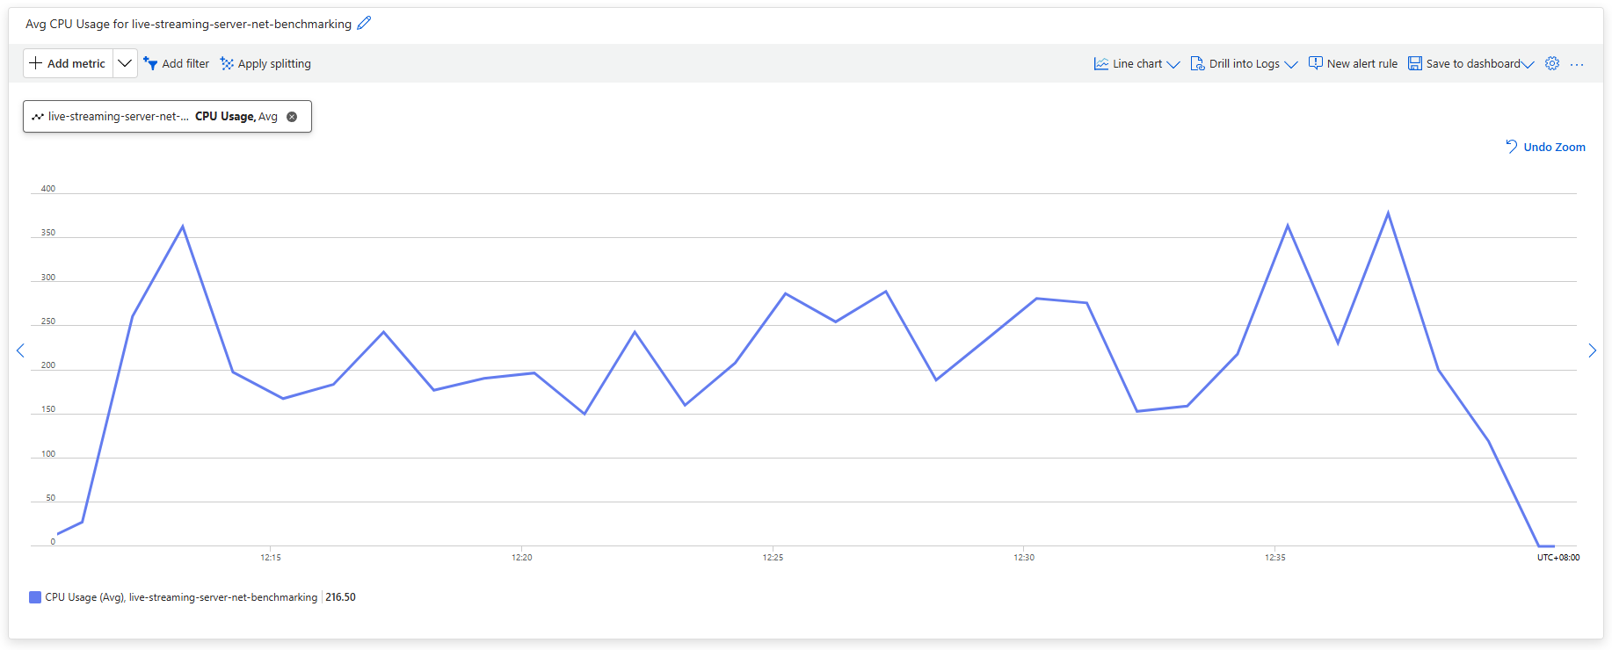Click Apply splitting

click(x=265, y=63)
